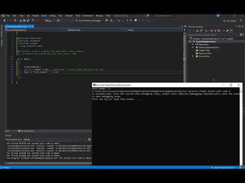This screenshot has width=245, height=183.
Task: Click the editor vertical scrollbar
Action: (x=185, y=57)
